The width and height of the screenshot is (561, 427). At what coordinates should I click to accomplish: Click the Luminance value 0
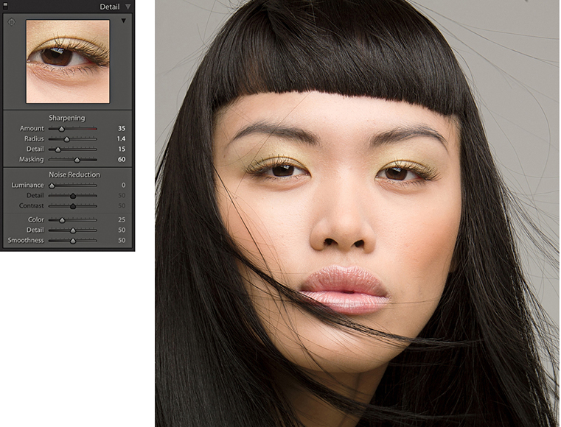(x=123, y=185)
